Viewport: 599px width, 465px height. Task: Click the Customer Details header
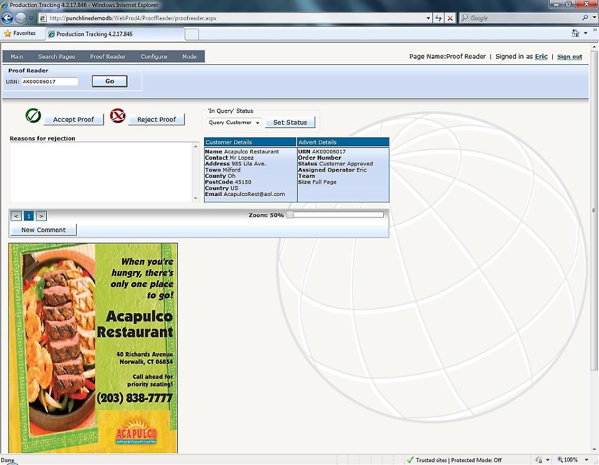point(250,142)
